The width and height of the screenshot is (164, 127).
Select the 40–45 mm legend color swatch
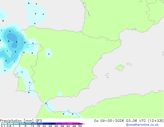(x=70, y=124)
